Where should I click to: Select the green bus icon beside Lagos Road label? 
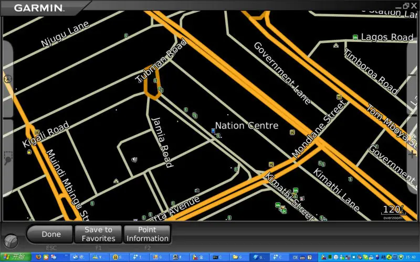coord(355,37)
